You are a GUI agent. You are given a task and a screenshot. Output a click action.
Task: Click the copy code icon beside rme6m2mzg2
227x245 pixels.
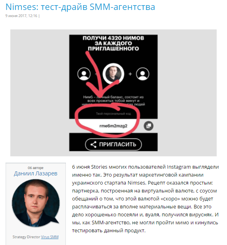point(148,126)
